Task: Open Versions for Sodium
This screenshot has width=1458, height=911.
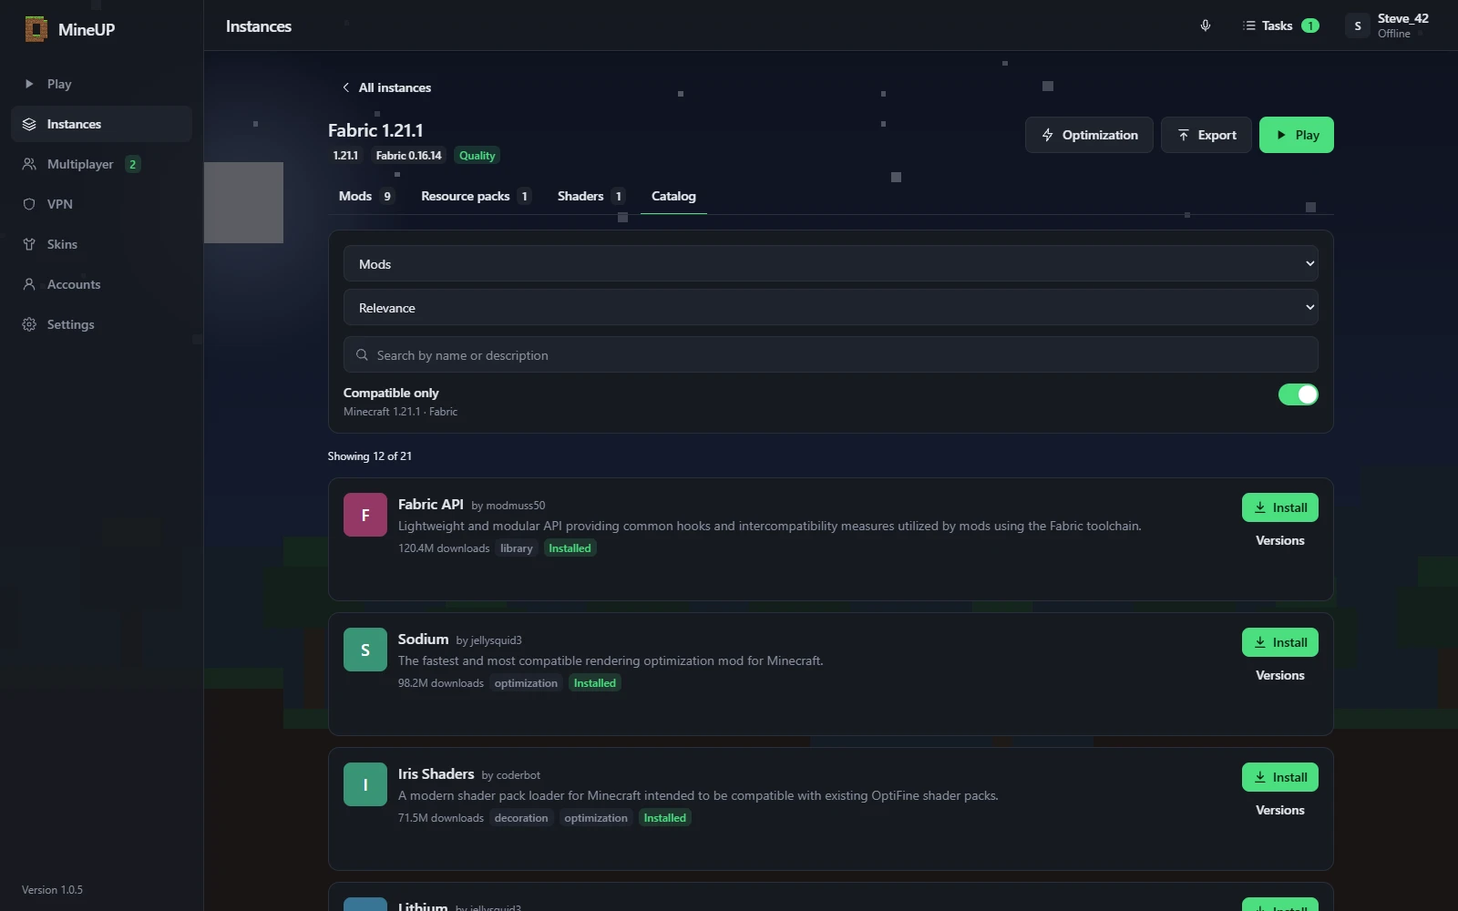Action: point(1280,675)
